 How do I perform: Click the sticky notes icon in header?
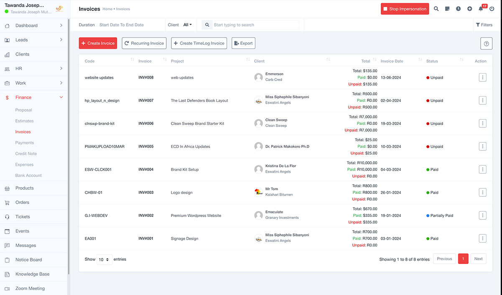point(447,9)
